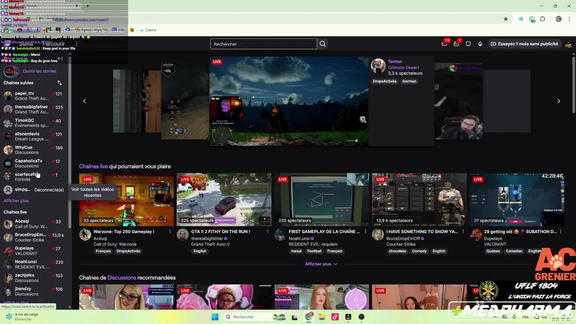576x324 pixels.
Task: Open options for GTA 2 FITHY ON THE RUN card
Action: point(268,231)
